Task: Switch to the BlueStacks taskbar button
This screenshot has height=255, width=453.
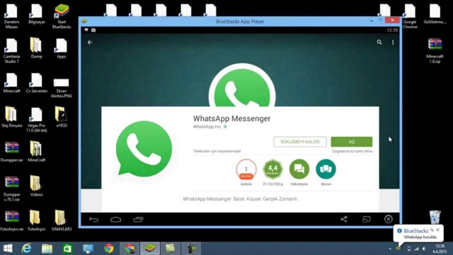Action: click(150, 249)
